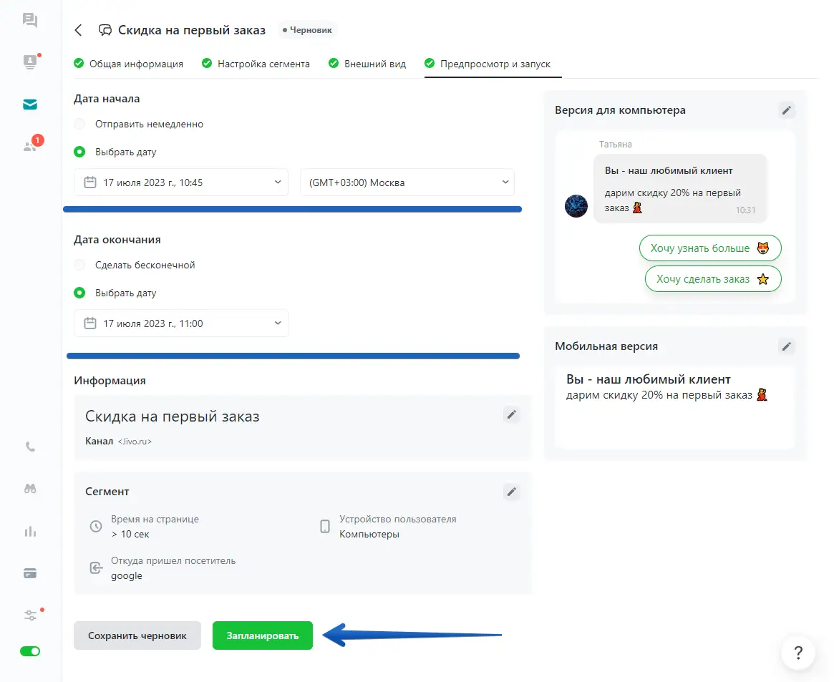Expand the start date picker dropdown

(181, 182)
